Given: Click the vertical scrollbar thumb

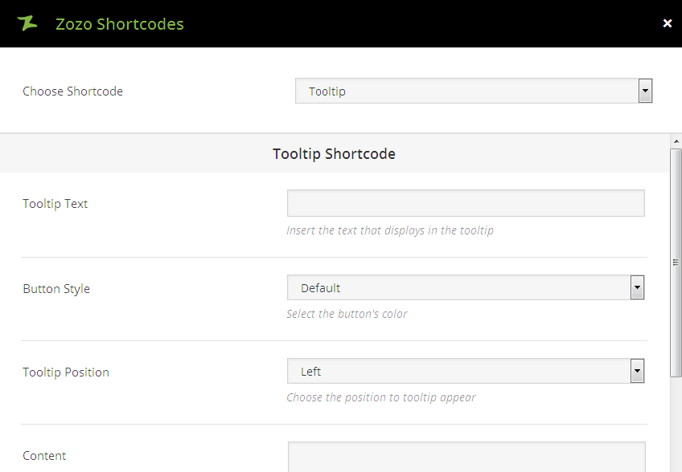Looking at the screenshot, I should 676,262.
